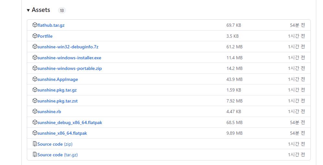Click the package icon next to Portfile
Screen dimensions: 323x165
[x=35, y=36]
